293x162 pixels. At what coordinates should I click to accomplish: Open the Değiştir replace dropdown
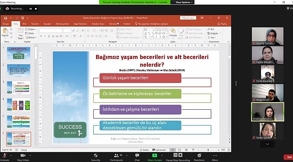tap(214, 33)
